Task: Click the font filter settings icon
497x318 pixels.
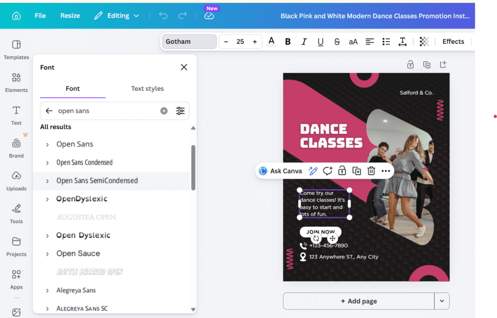Action: [180, 111]
